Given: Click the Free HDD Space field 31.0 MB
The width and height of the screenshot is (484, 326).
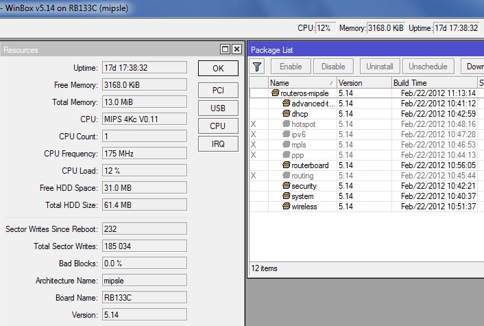Looking at the screenshot, I should coord(145,187).
